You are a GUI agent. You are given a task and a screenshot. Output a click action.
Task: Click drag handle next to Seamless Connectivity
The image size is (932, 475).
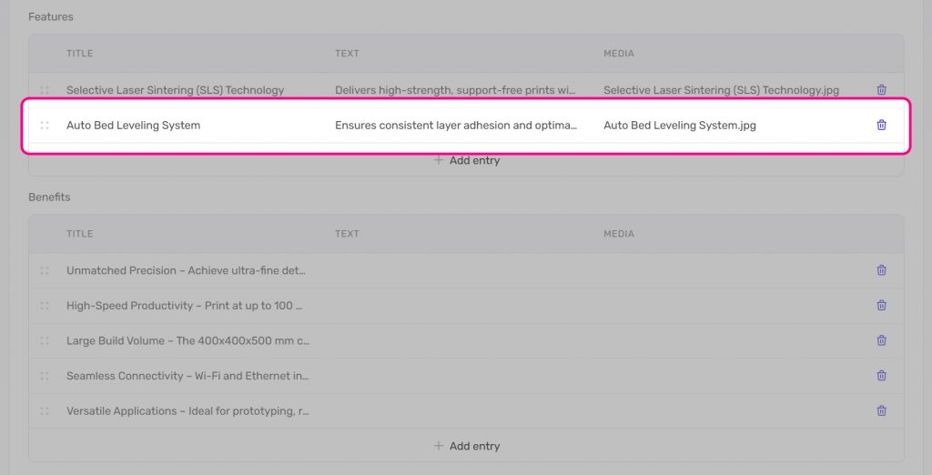tap(45, 376)
